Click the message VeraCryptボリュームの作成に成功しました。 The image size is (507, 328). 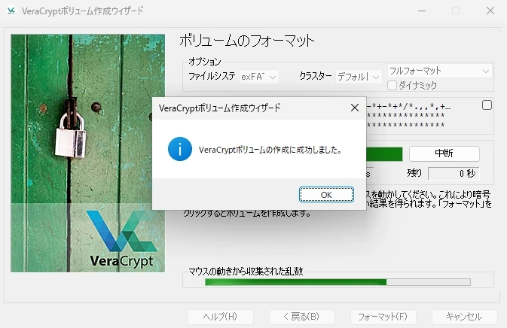pyautogui.click(x=270, y=150)
